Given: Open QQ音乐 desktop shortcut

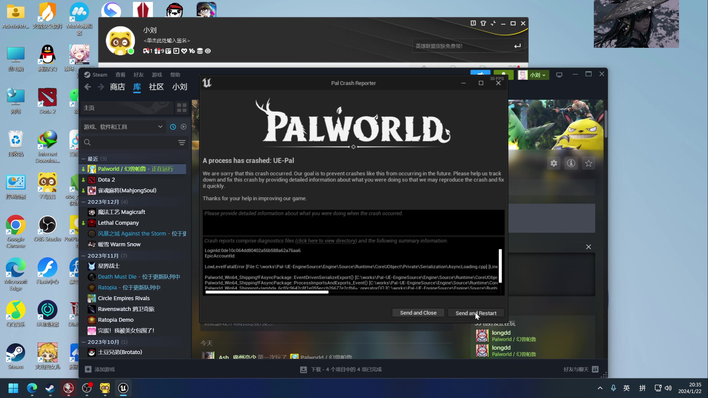Looking at the screenshot, I should [x=16, y=314].
